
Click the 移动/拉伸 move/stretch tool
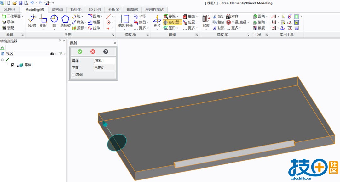(x=125, y=21)
